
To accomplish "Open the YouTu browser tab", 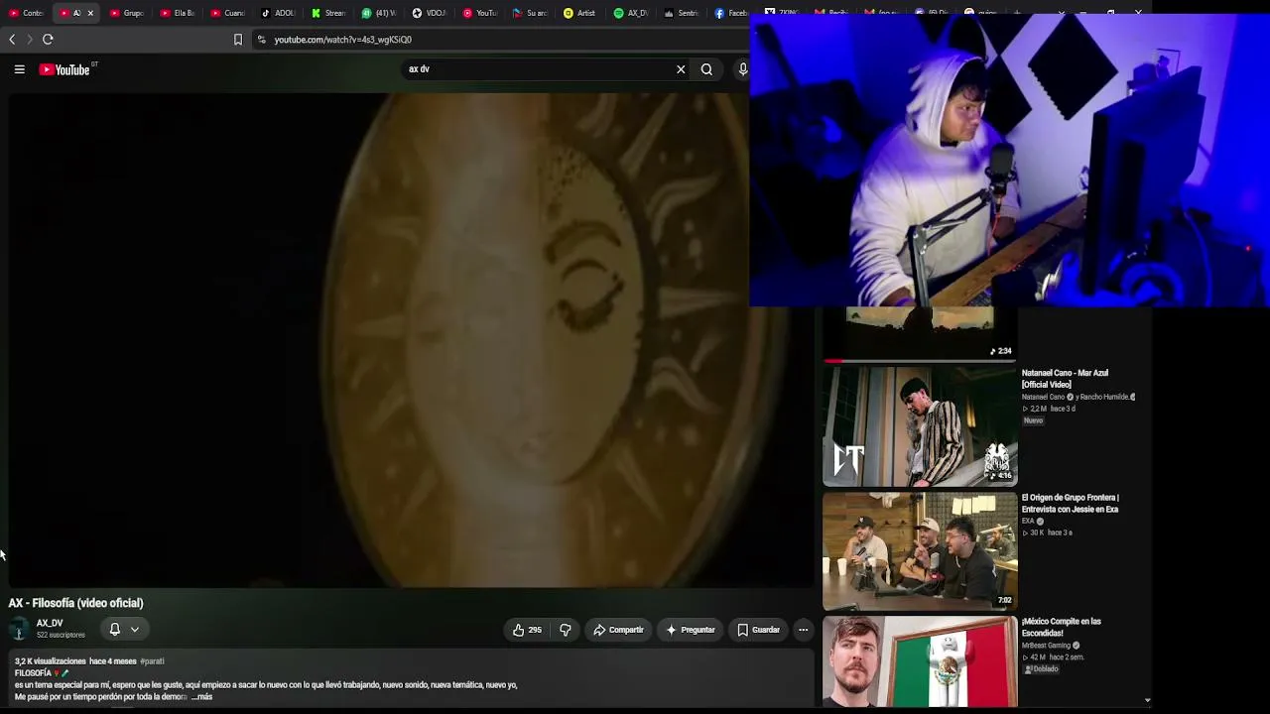I will [481, 13].
